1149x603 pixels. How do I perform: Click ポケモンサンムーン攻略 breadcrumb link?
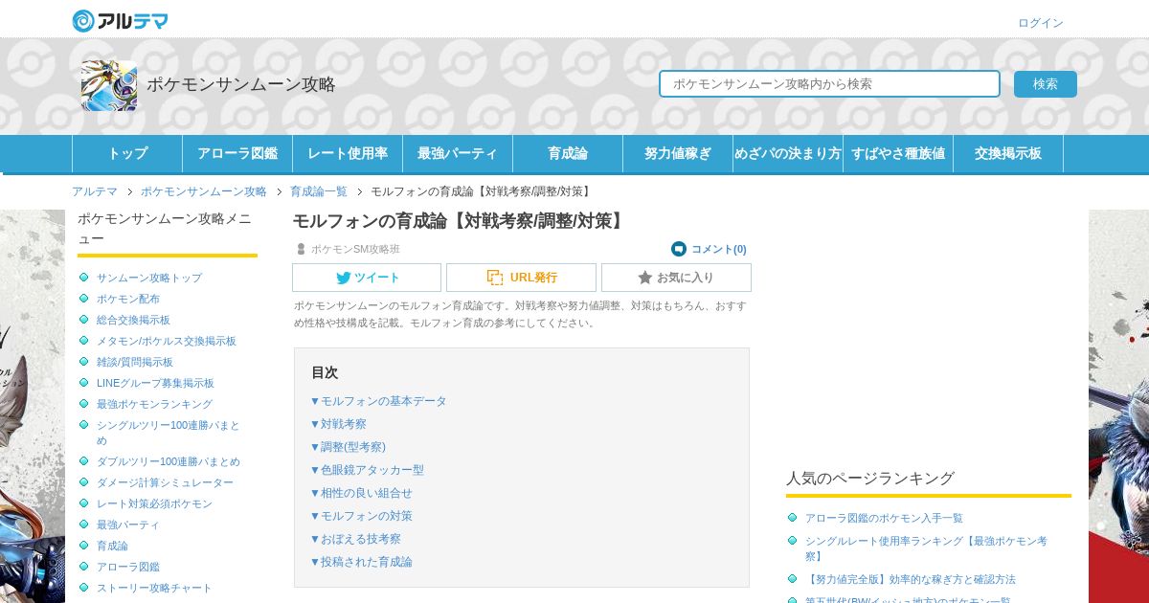pos(204,191)
